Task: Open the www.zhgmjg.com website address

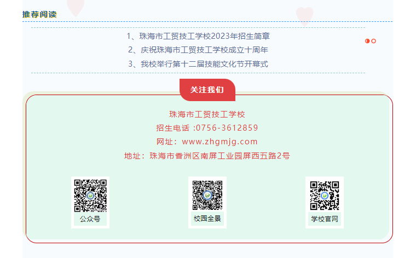Action: 220,142
